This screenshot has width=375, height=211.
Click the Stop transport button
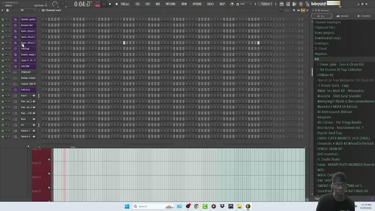point(110,4)
